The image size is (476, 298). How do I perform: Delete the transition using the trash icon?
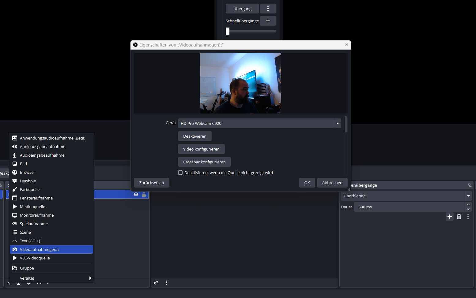459,217
